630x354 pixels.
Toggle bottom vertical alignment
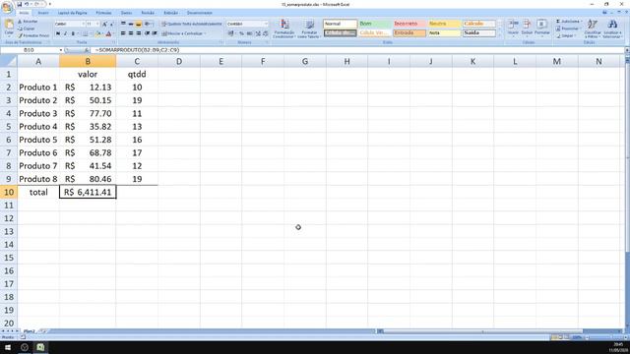pyautogui.click(x=138, y=24)
